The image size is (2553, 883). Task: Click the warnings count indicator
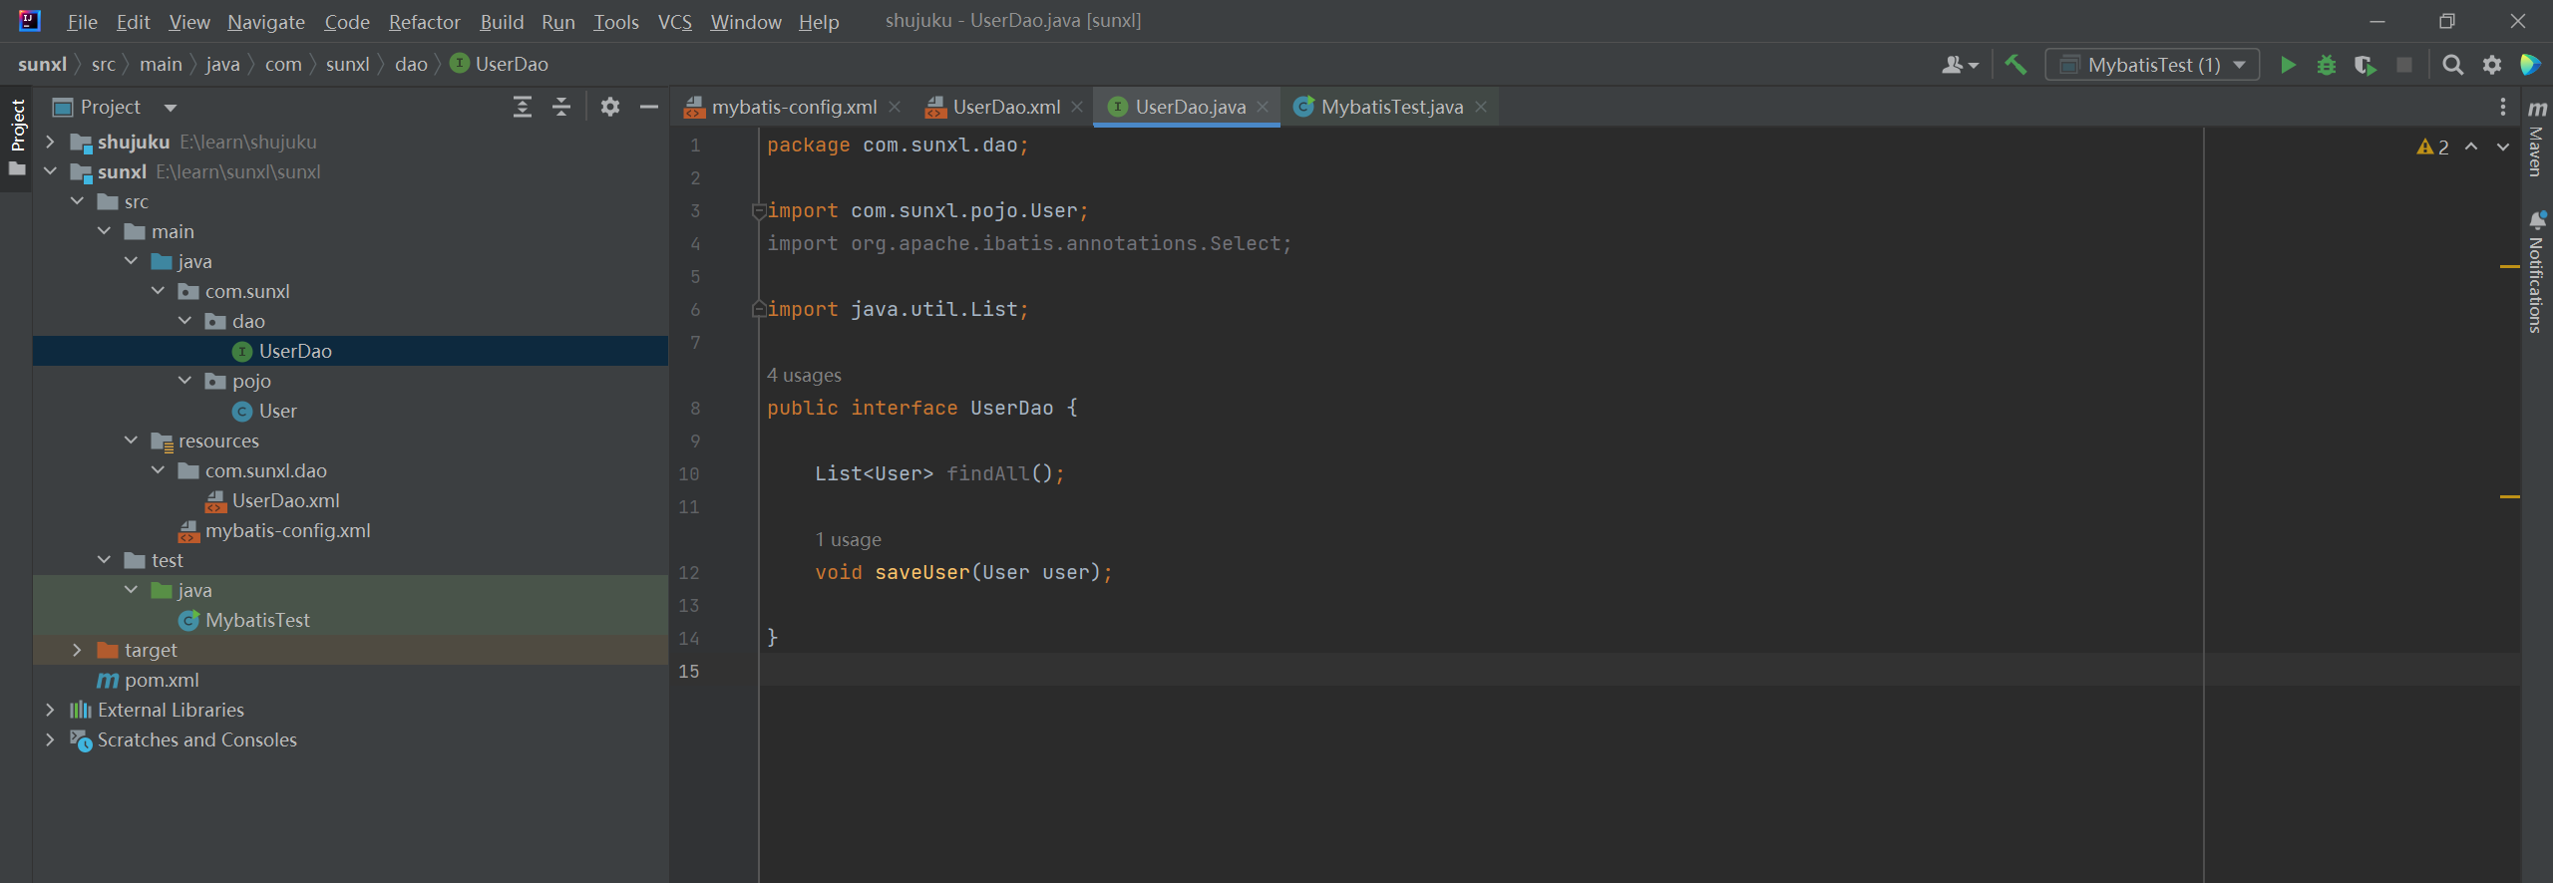2433,147
